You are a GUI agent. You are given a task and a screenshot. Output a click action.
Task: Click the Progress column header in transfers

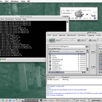click(82, 77)
